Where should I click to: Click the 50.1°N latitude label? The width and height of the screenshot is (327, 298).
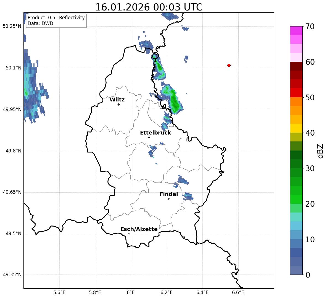(14, 68)
